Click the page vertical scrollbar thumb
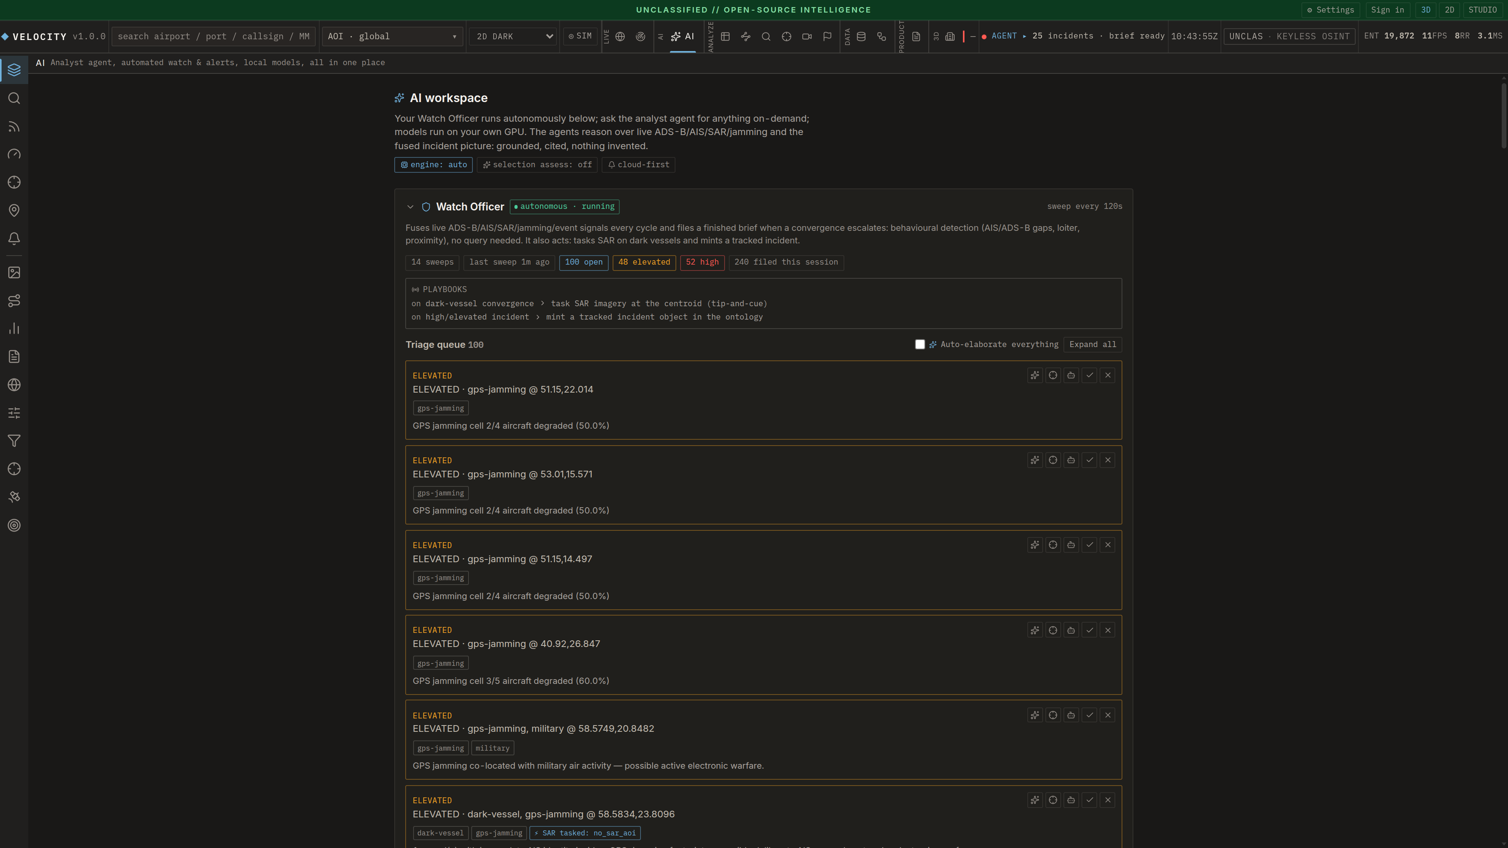This screenshot has width=1508, height=848. [1503, 115]
